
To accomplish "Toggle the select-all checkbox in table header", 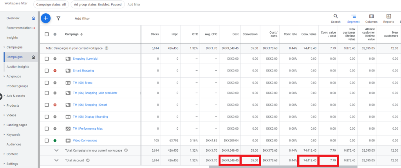I will [x=47, y=34].
